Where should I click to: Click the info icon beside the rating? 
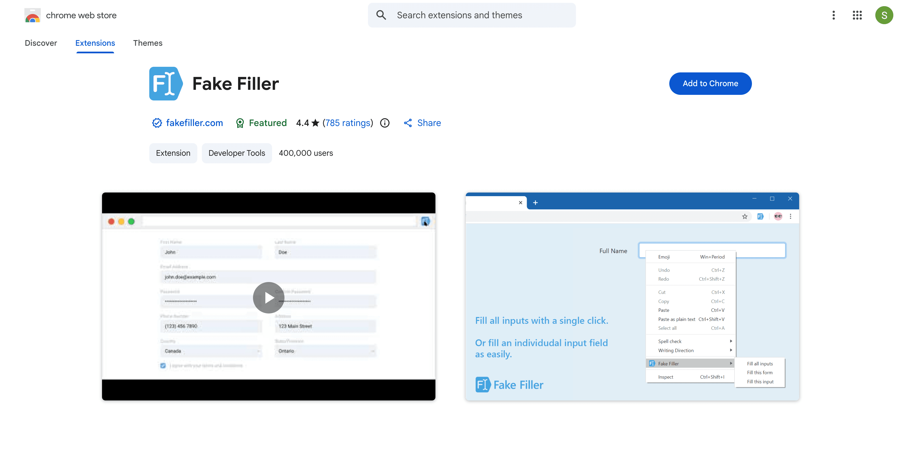click(385, 123)
